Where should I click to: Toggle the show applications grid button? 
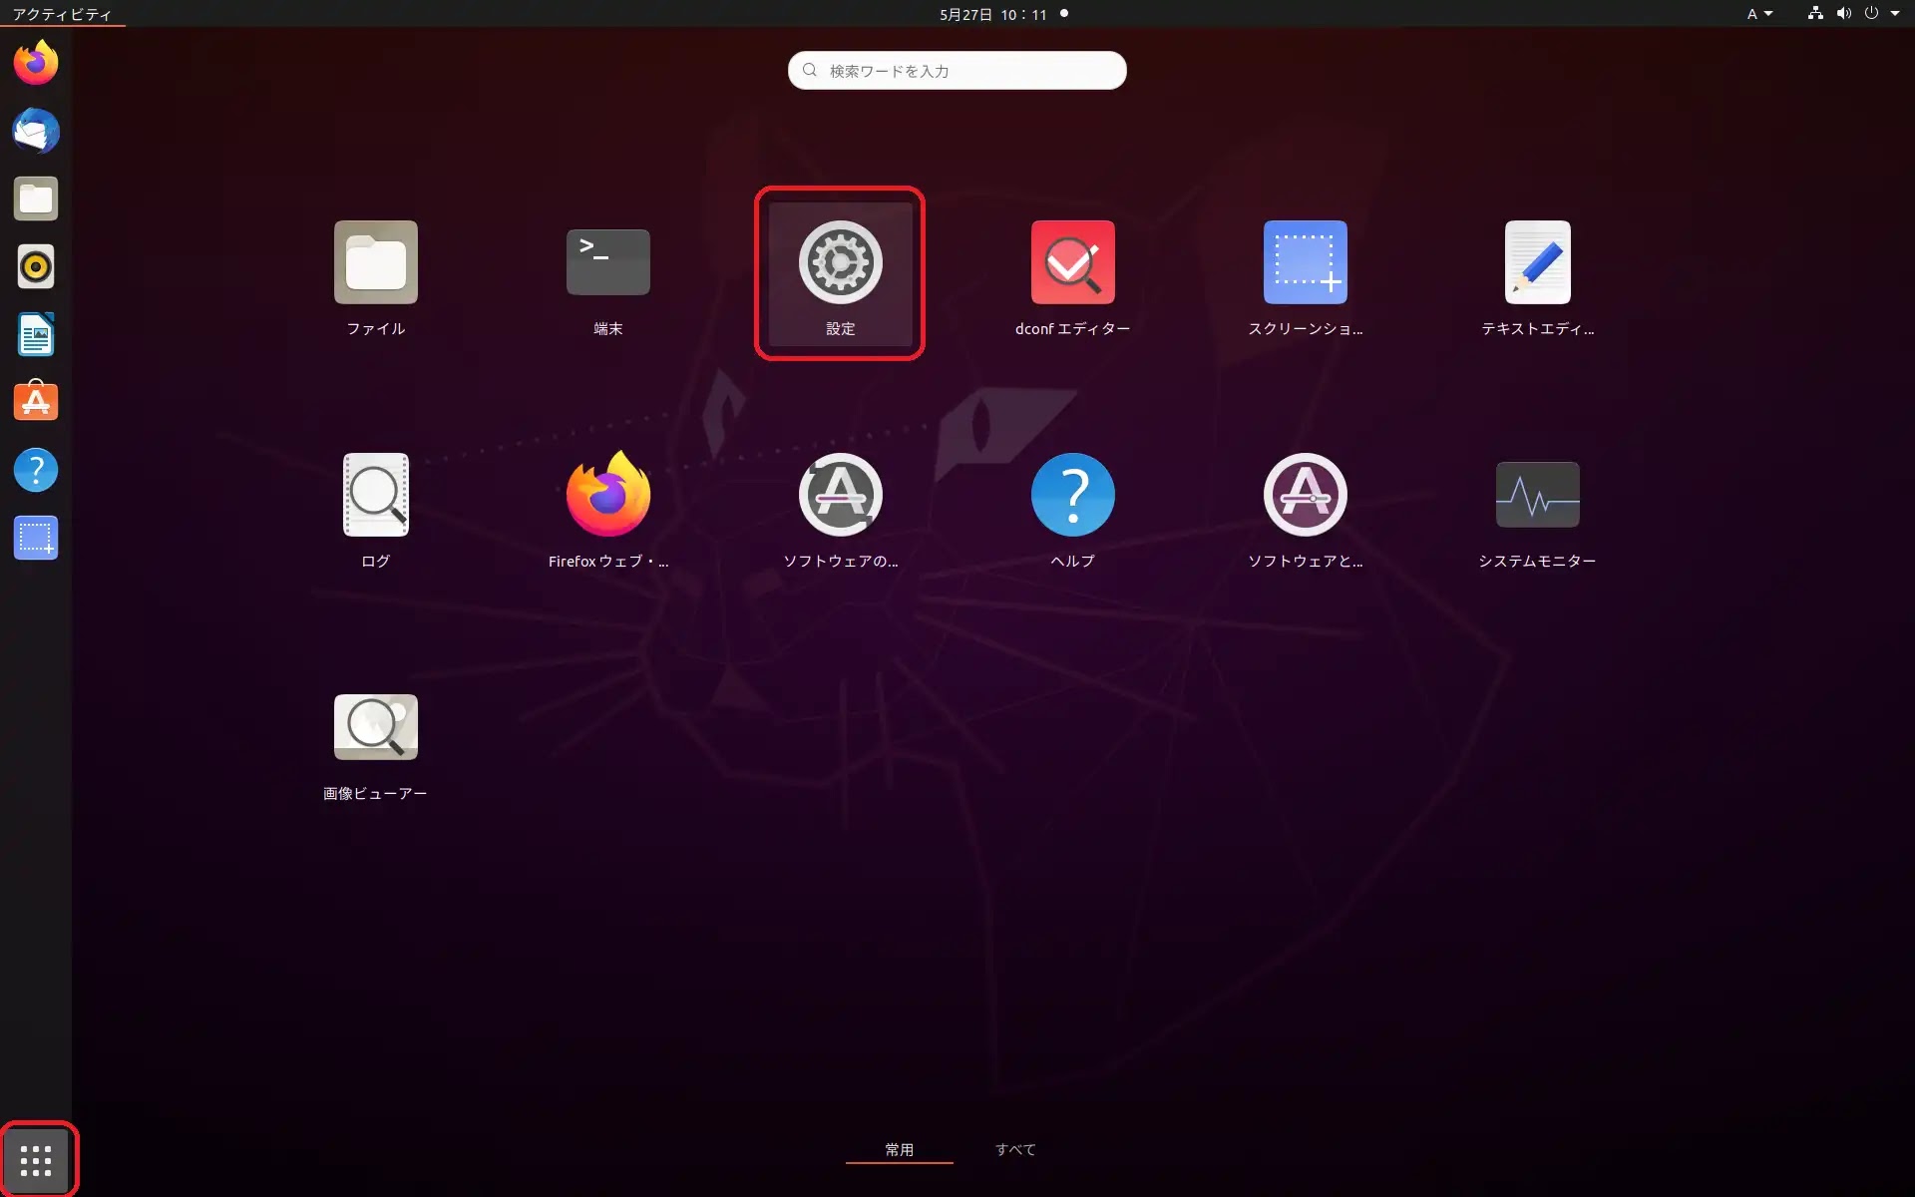coord(36,1160)
